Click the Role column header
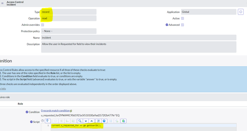The width and height of the screenshot is (247, 131). pyautogui.click(x=20, y=104)
